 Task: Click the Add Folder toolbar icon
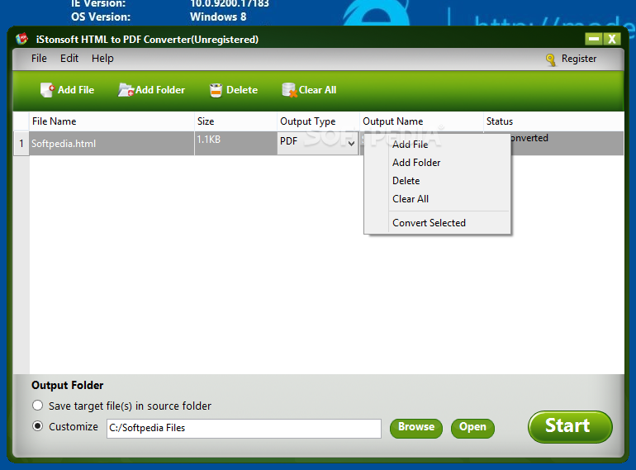click(126, 90)
